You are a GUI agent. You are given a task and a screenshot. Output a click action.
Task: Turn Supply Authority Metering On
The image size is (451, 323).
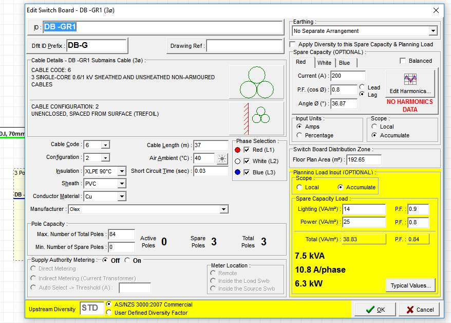127,260
